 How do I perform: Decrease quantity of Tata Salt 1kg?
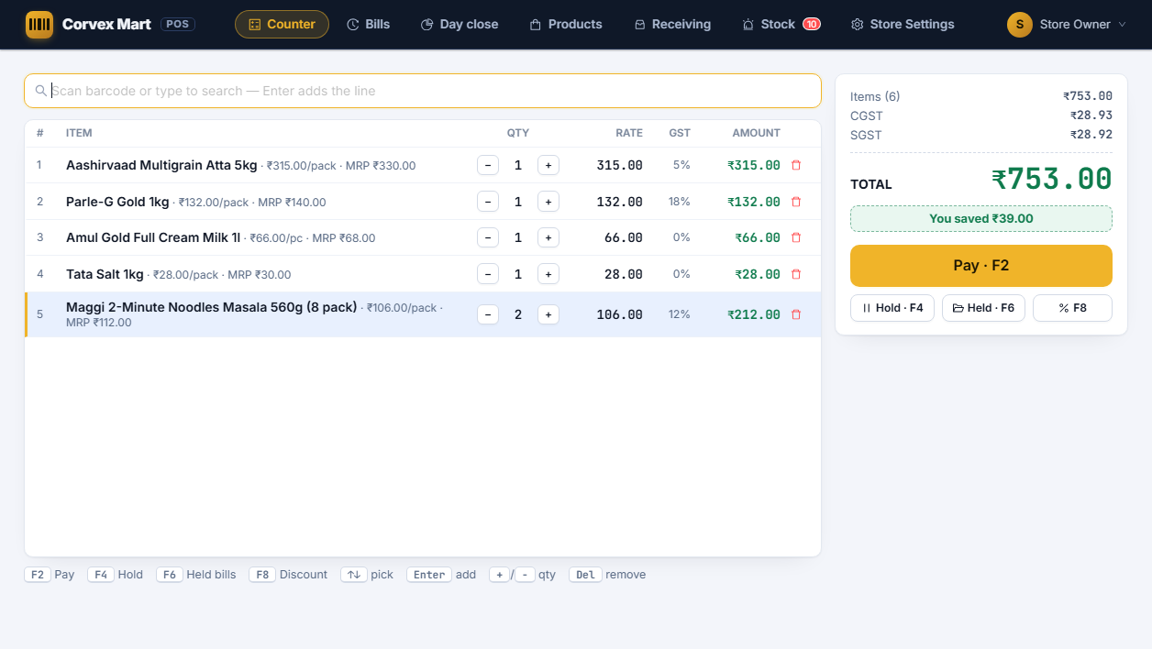pos(488,274)
